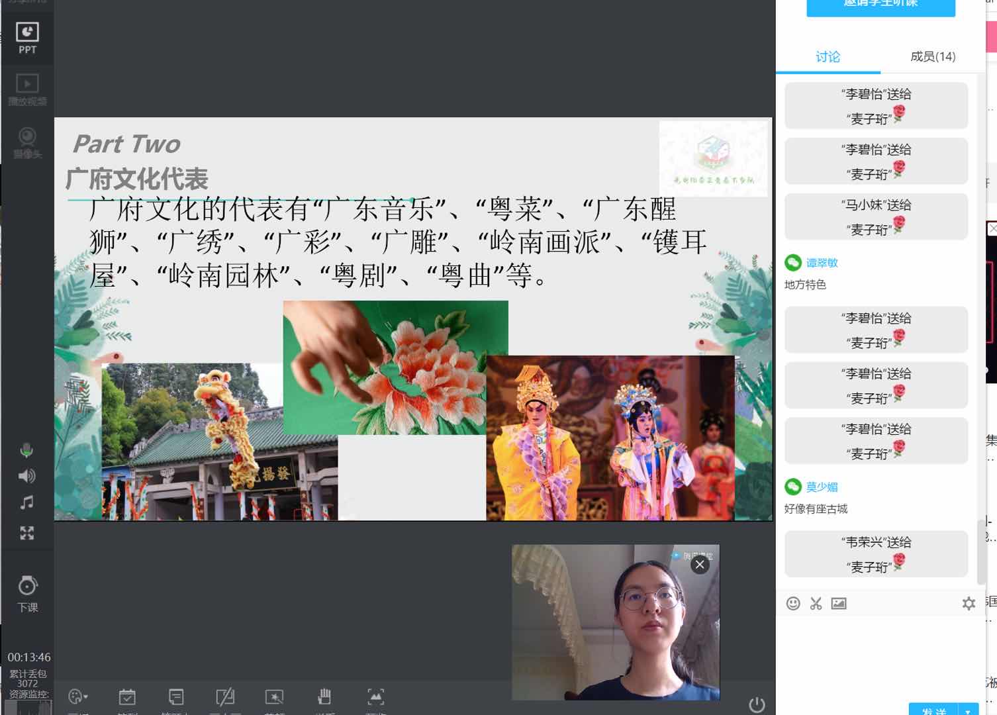Screen dimensions: 997x715
Task: Click the 马小妹 gift message bubble
Action: [876, 216]
